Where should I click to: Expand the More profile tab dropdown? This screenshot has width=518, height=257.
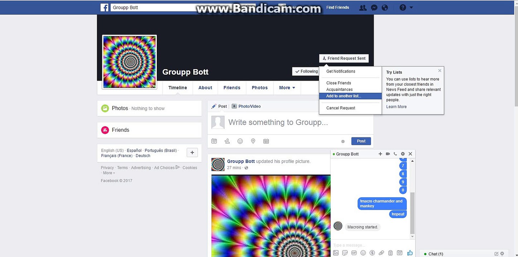pos(287,88)
